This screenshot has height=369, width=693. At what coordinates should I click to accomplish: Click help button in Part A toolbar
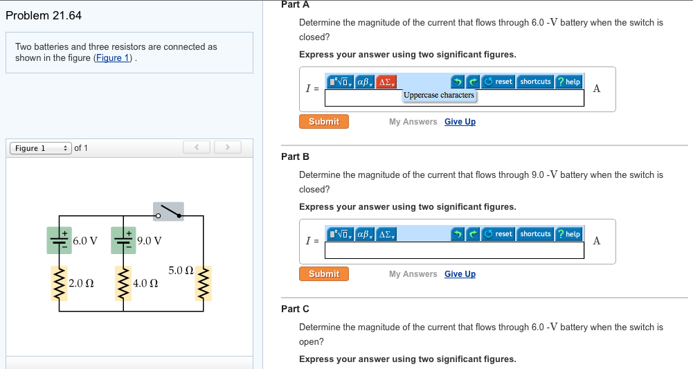[569, 82]
